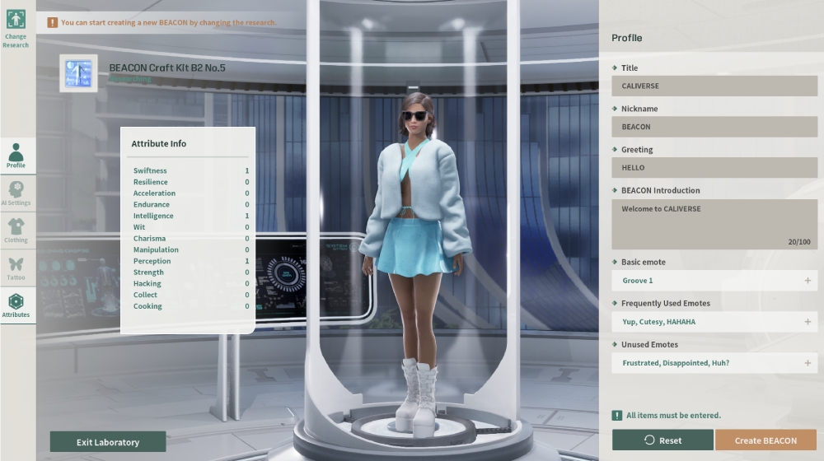Click the Nickname field containing BEACON
The height and width of the screenshot is (461, 824).
coord(714,127)
